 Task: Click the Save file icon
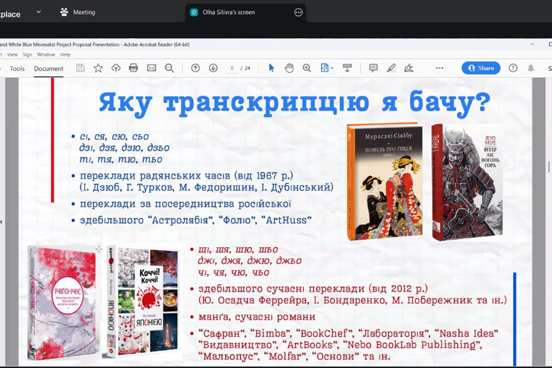pos(80,68)
